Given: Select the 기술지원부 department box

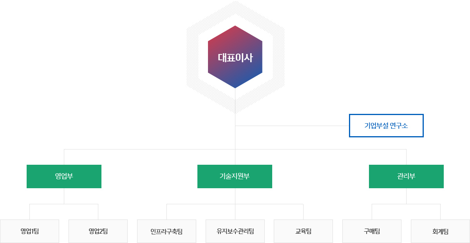Looking at the screenshot, I should pyautogui.click(x=235, y=176).
